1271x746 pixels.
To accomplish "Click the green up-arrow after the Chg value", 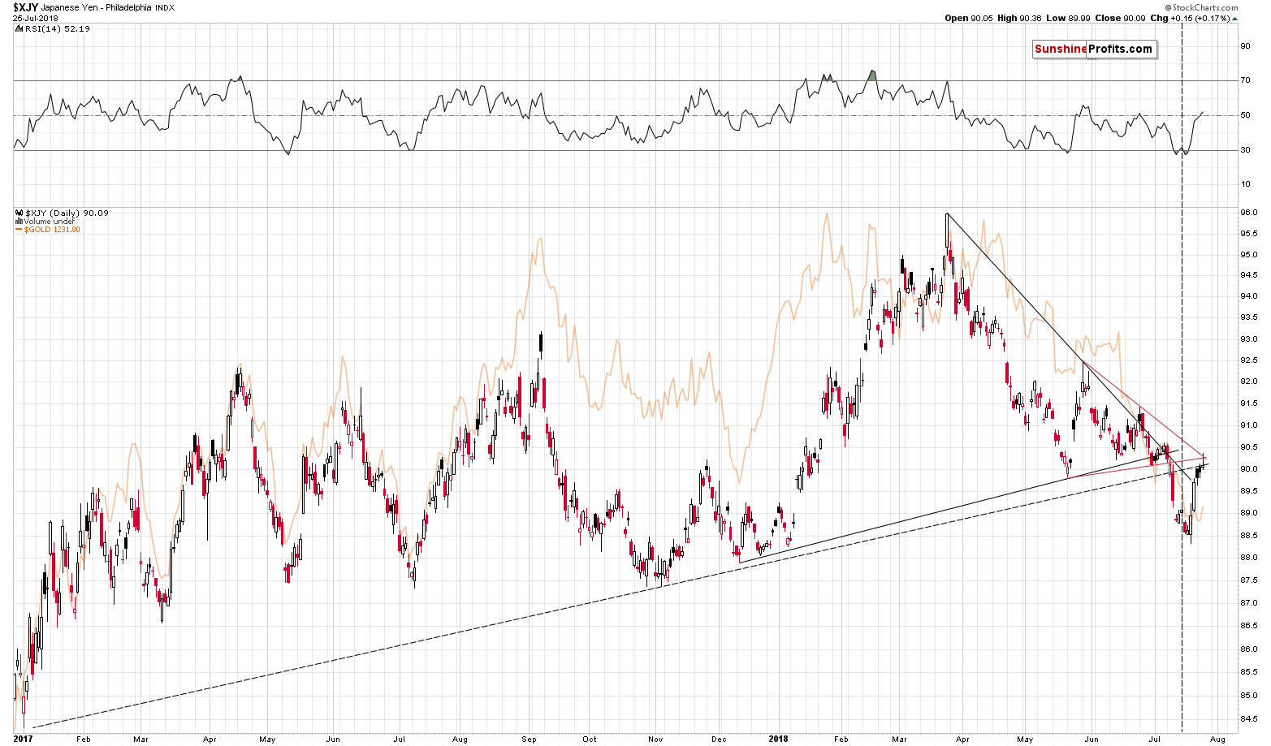I will 1236,18.
